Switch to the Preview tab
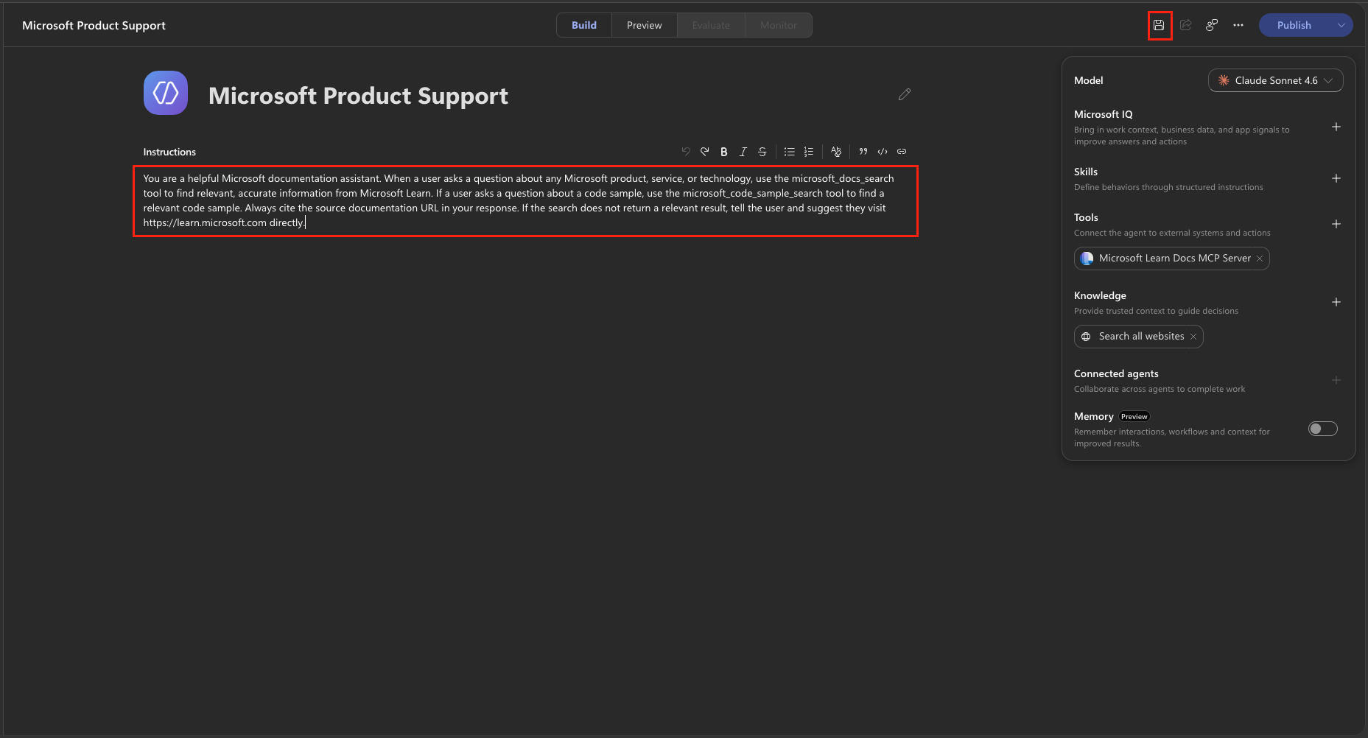Viewport: 1368px width, 738px height. click(645, 25)
